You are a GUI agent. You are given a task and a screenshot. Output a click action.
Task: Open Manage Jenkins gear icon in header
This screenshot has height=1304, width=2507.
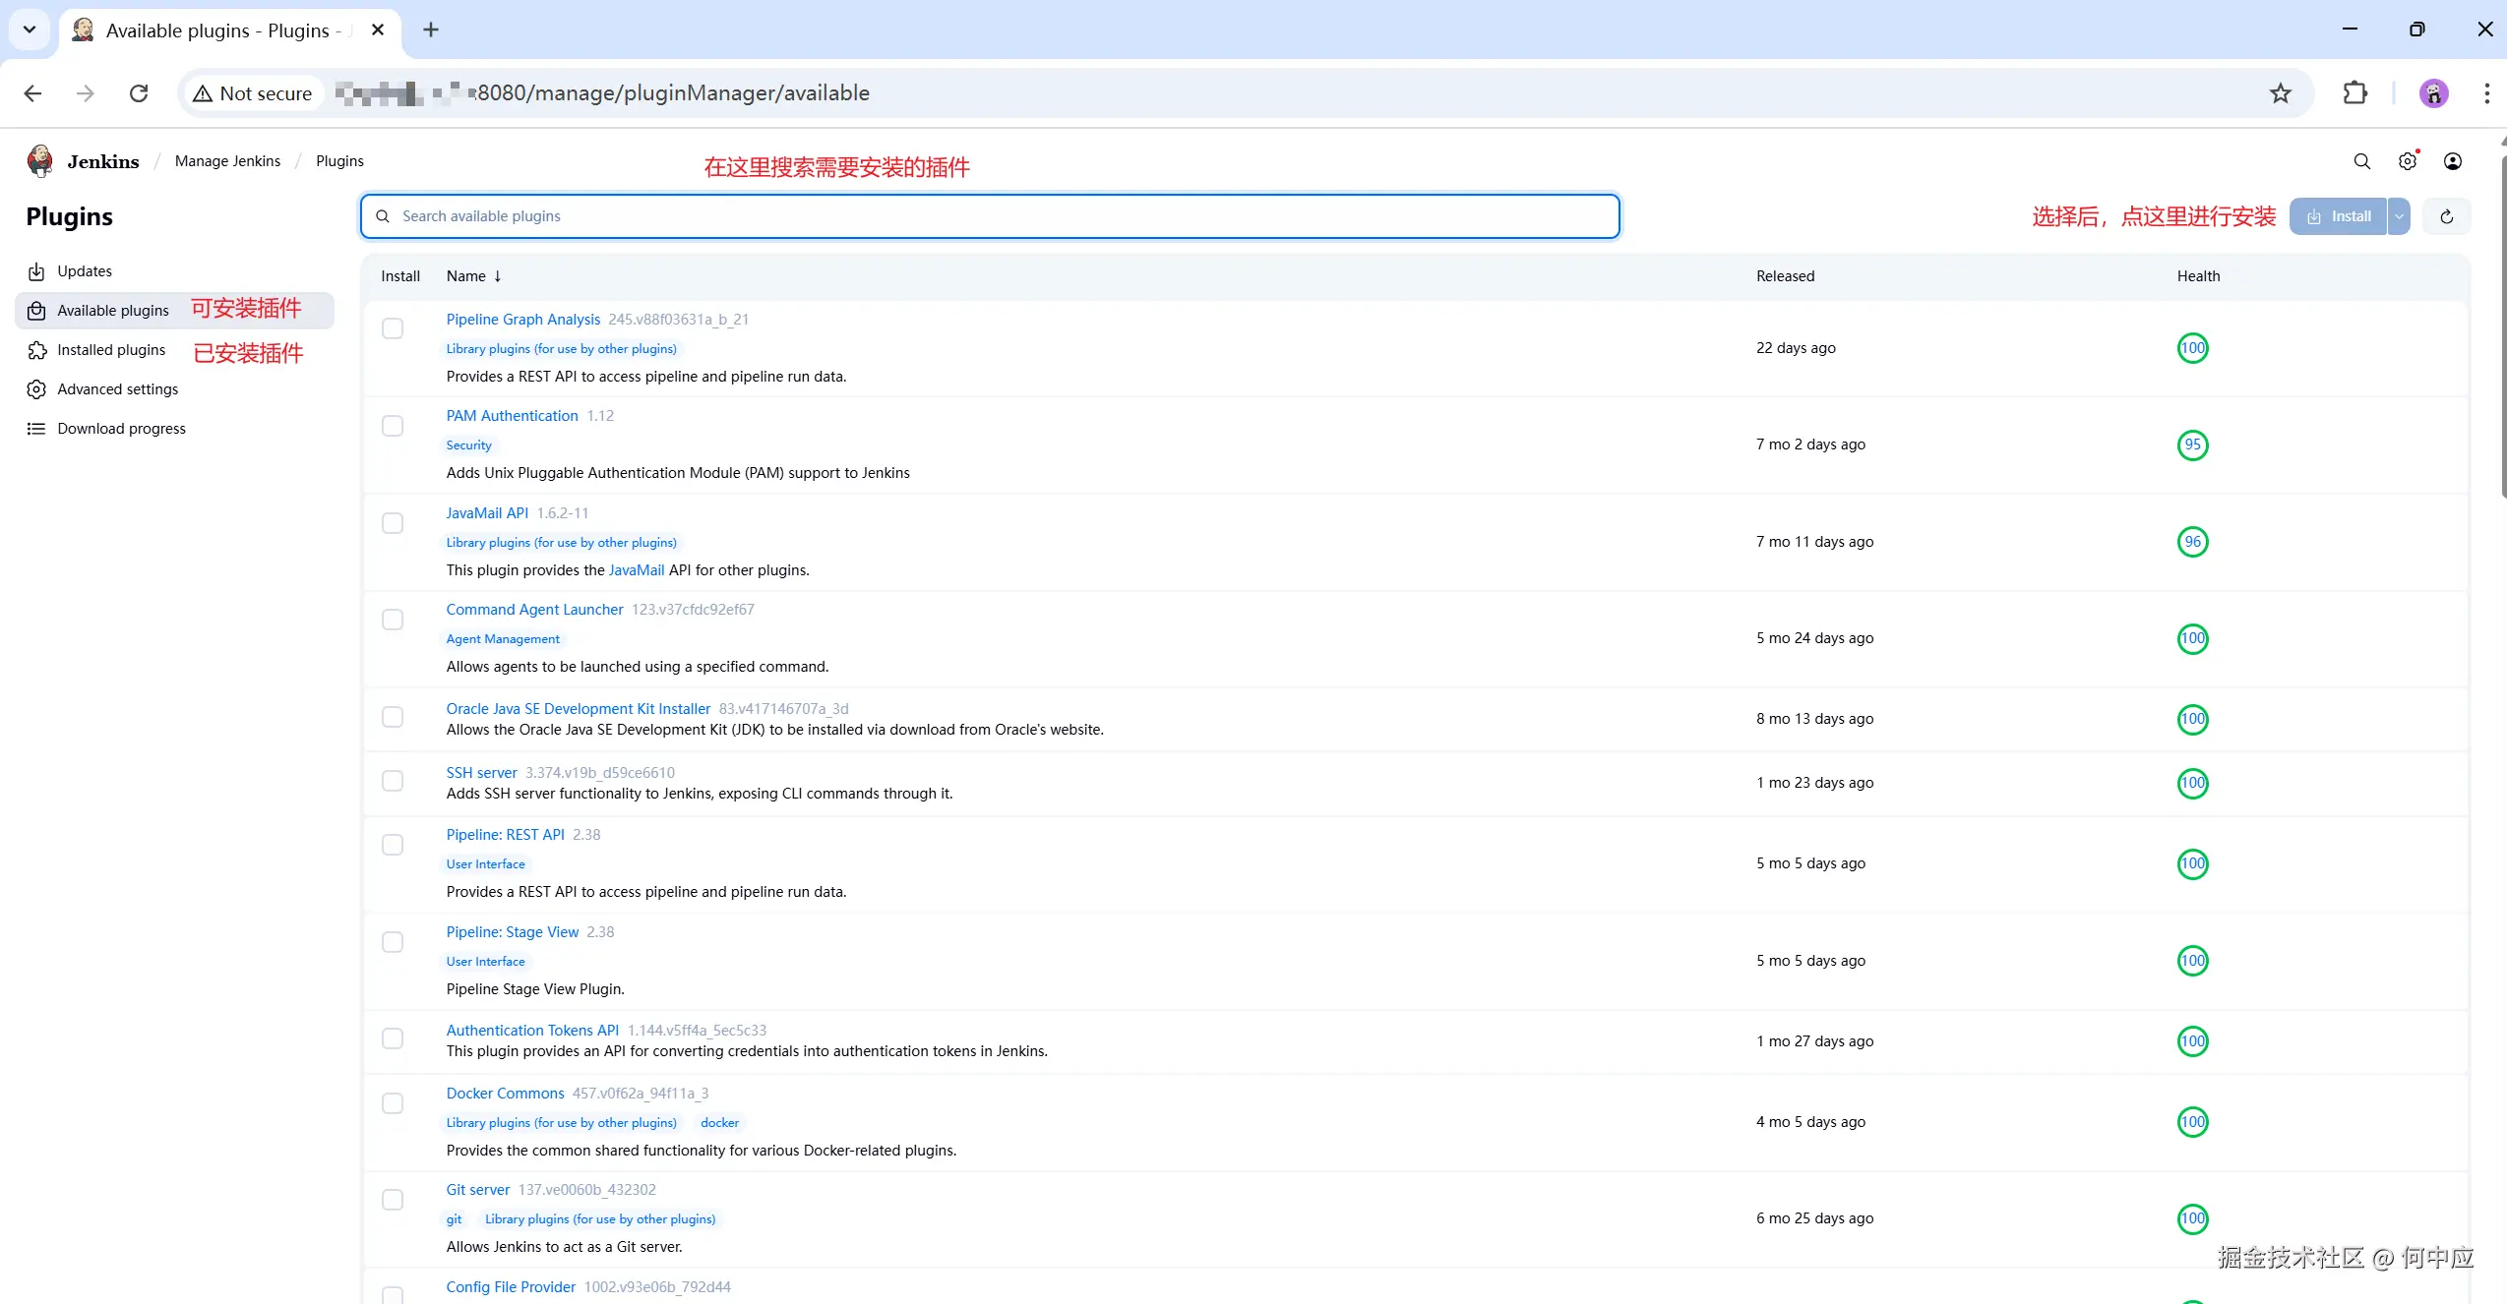tap(2407, 161)
